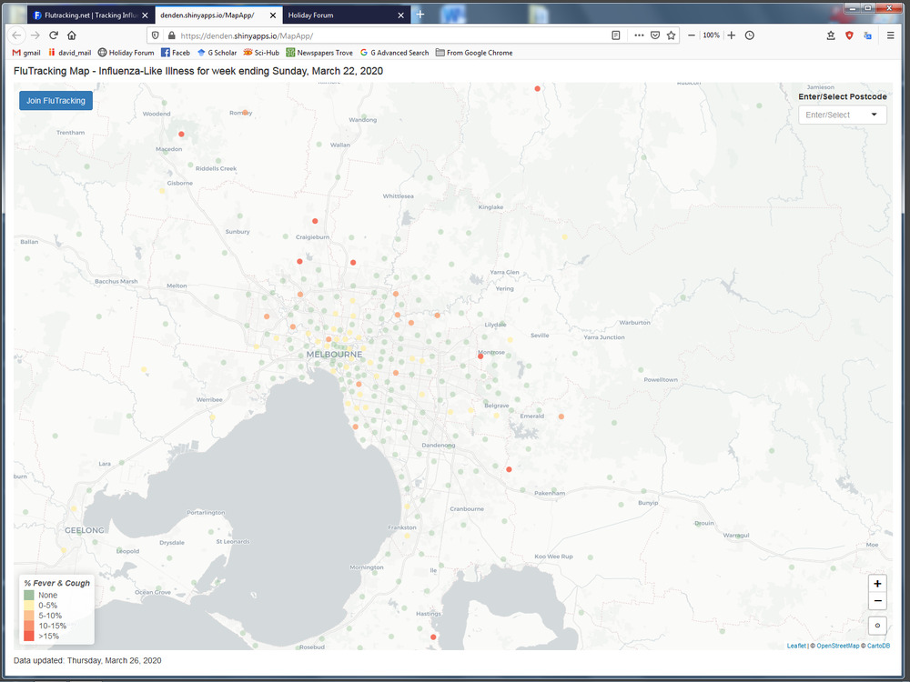The height and width of the screenshot is (682, 910).
Task: Click the Join FluTracking button
Action: (56, 101)
